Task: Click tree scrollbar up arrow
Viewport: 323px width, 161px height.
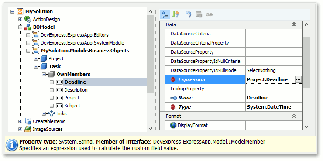Action: point(151,11)
